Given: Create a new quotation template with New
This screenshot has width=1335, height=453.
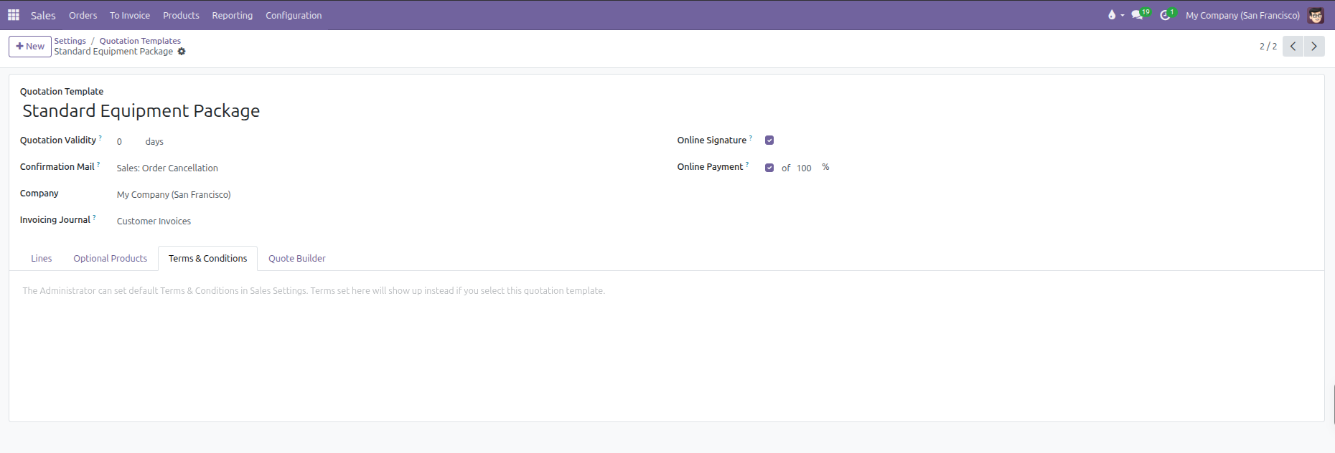Looking at the screenshot, I should 30,46.
